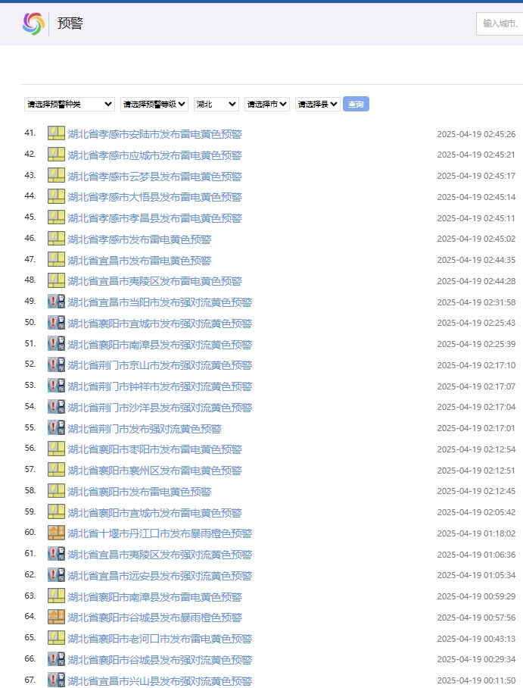Open 湖北省襄阳市发布雷电黄色预警 link
The height and width of the screenshot is (688, 523).
[139, 492]
